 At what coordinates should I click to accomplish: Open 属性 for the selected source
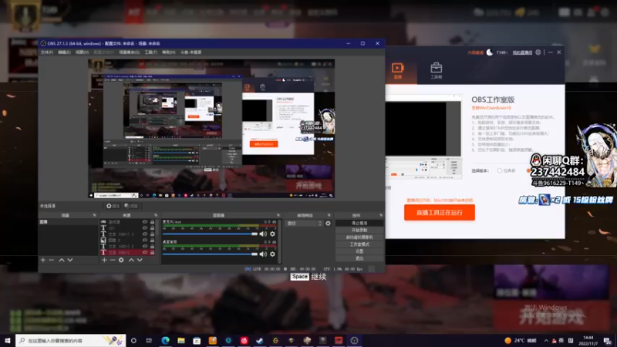pos(113,206)
